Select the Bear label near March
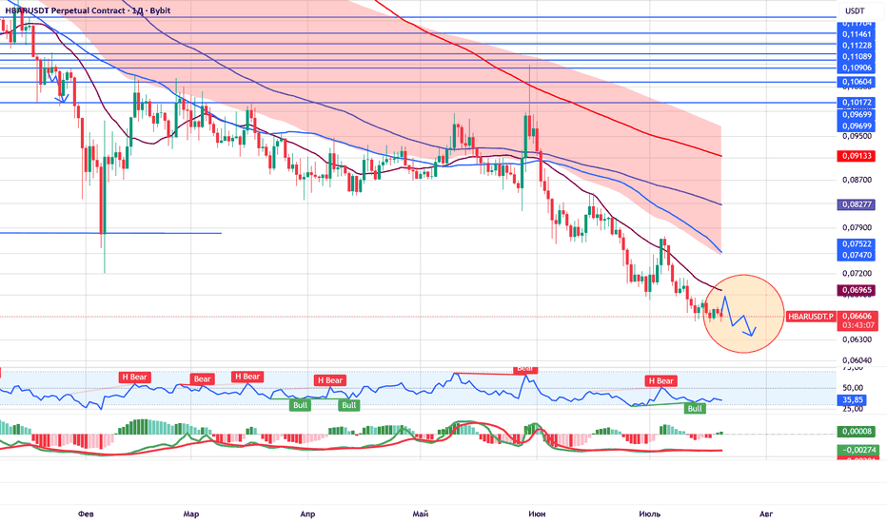Viewport: 887px width, 523px height. (202, 378)
